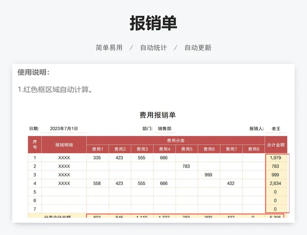This screenshot has height=235, width=307.
Task: Select the 783 cell under 费用5
Action: pyautogui.click(x=187, y=166)
